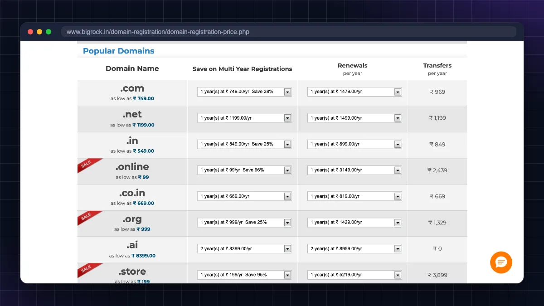Viewport: 544px width, 306px height.
Task: Open .store registration dropdown Save 95%
Action: coord(244,275)
